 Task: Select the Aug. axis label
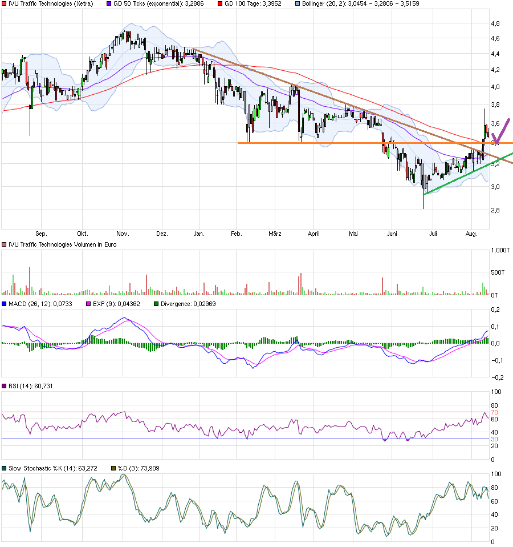[x=472, y=233]
